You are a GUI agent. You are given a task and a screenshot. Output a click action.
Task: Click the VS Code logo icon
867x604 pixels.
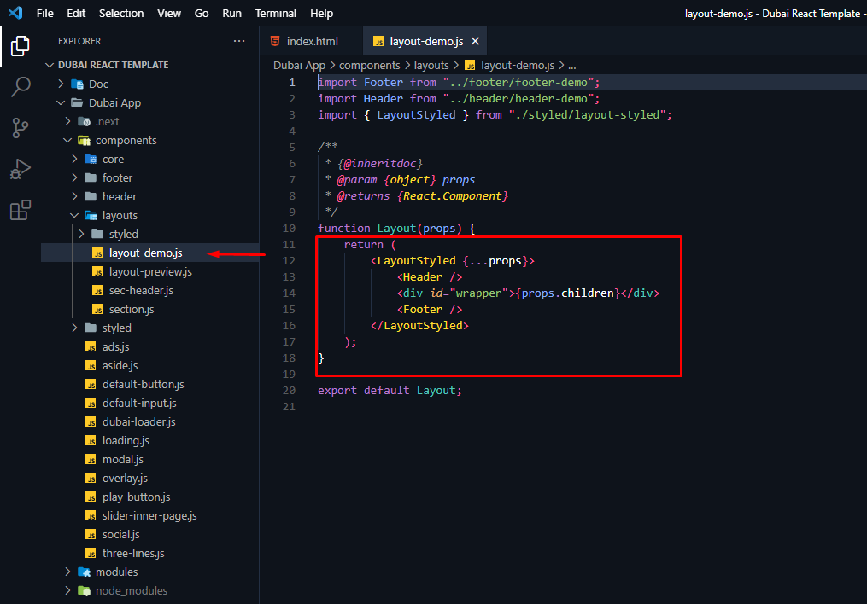[15, 13]
